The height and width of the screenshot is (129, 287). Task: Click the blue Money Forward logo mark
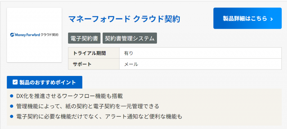click(x=12, y=35)
